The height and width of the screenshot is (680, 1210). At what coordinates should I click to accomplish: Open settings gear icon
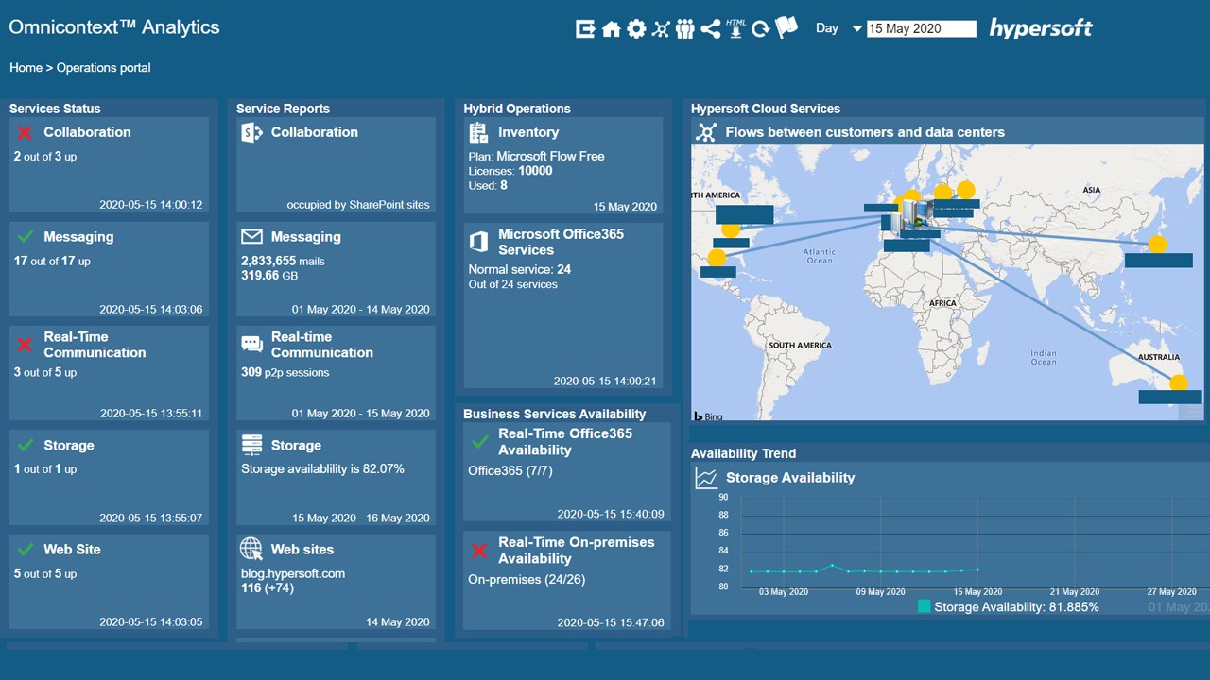(636, 29)
